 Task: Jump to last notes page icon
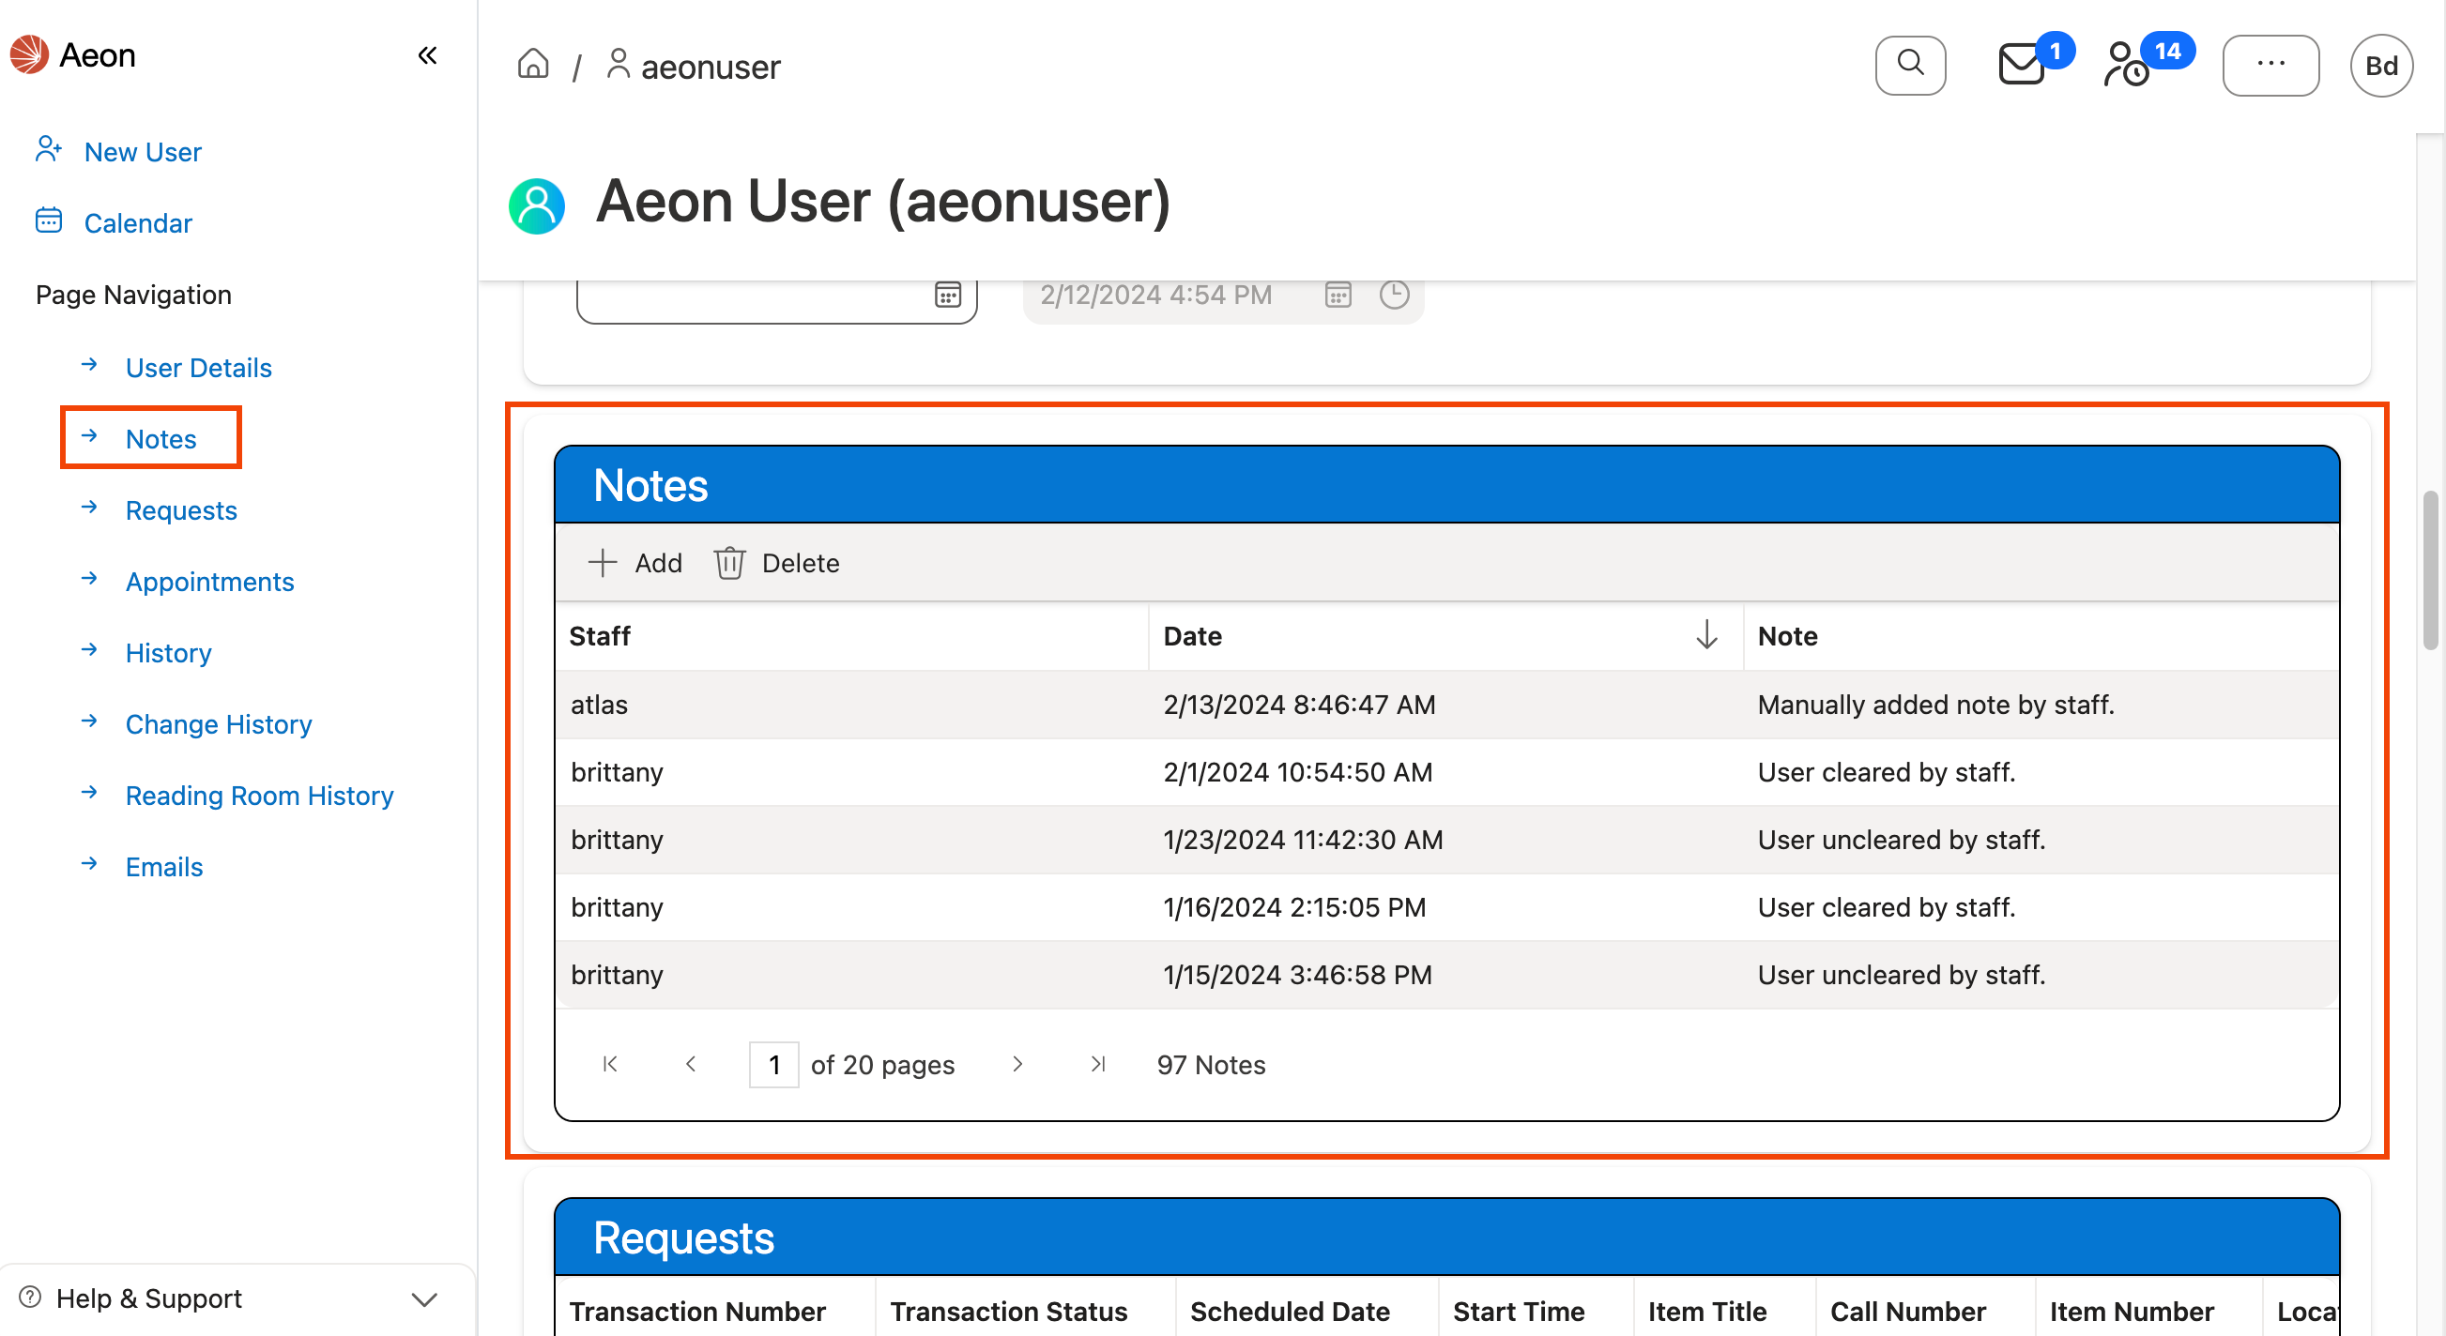1097,1064
